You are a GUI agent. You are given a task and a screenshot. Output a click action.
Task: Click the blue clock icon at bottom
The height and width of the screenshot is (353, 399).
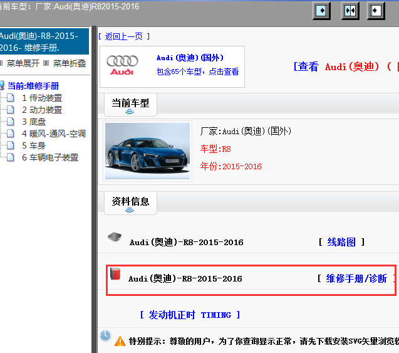pos(105,335)
